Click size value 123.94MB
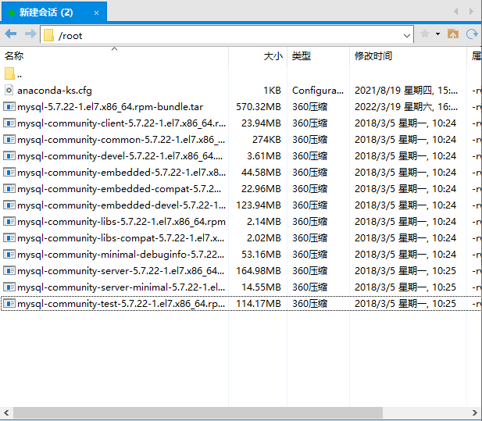Viewport: 482px width, 421px height. click(x=259, y=205)
